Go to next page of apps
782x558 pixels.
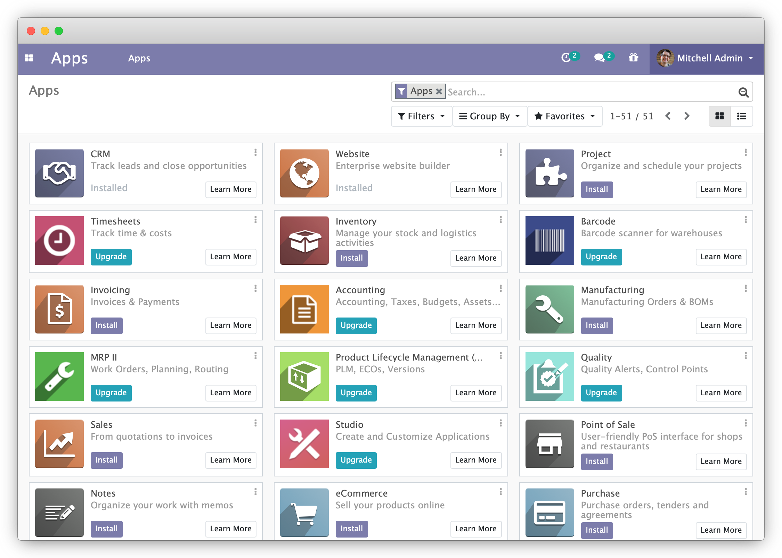[x=686, y=116]
